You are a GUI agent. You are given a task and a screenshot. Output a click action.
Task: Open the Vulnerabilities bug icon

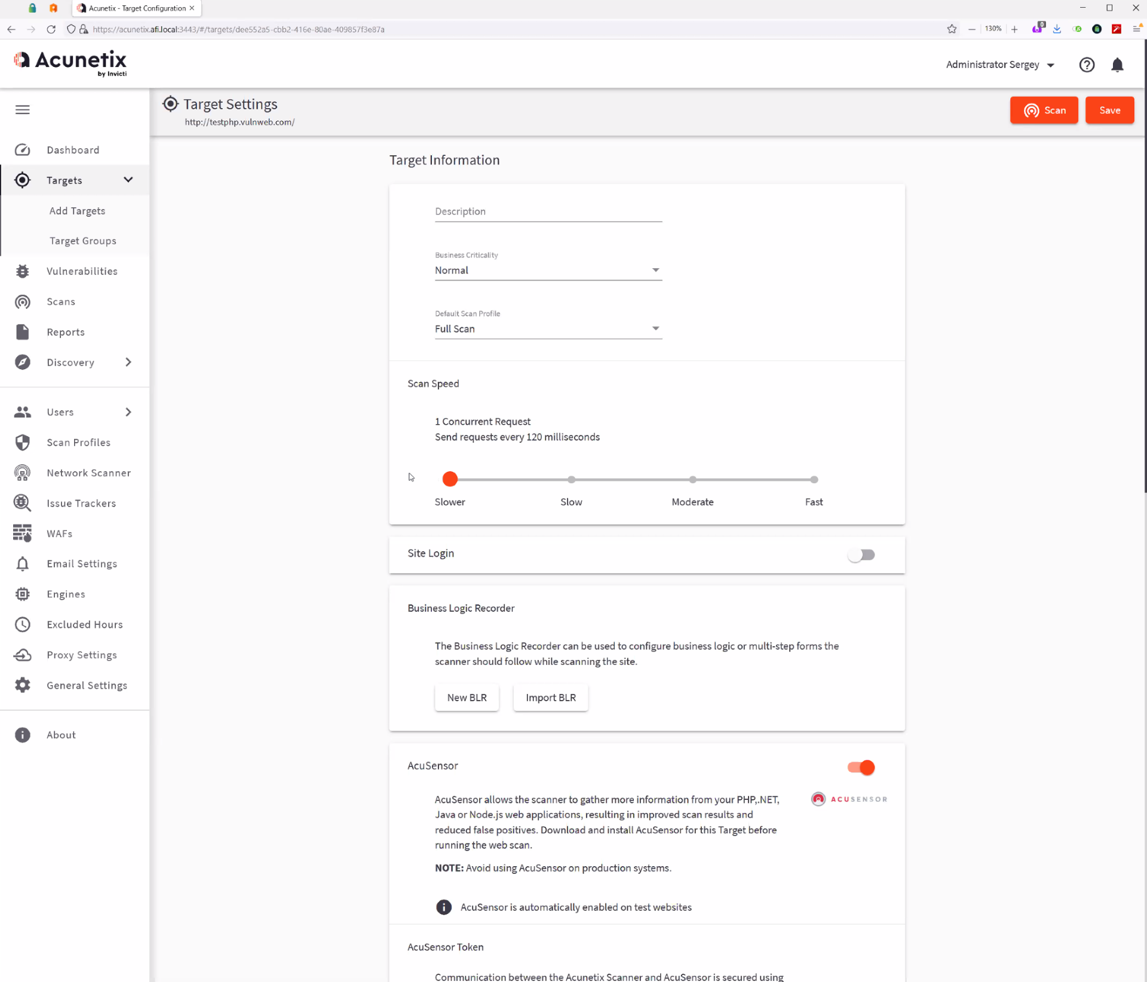23,271
